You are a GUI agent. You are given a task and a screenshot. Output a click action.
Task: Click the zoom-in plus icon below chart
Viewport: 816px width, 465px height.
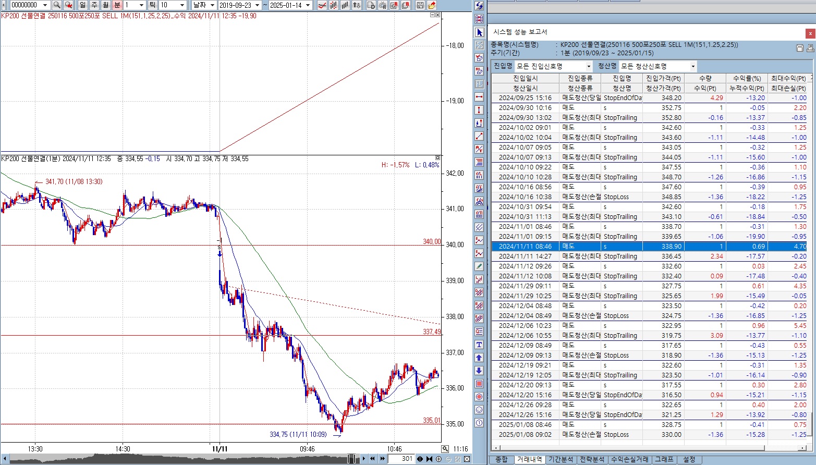(x=439, y=459)
